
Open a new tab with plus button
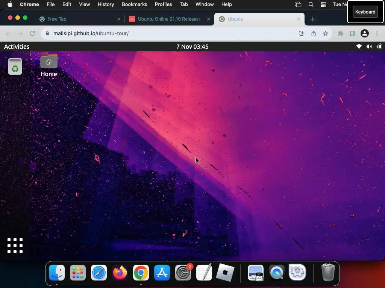tap(312, 19)
